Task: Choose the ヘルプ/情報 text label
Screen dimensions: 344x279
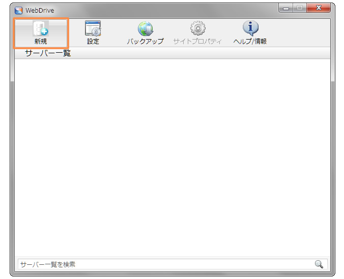Action: (x=250, y=42)
